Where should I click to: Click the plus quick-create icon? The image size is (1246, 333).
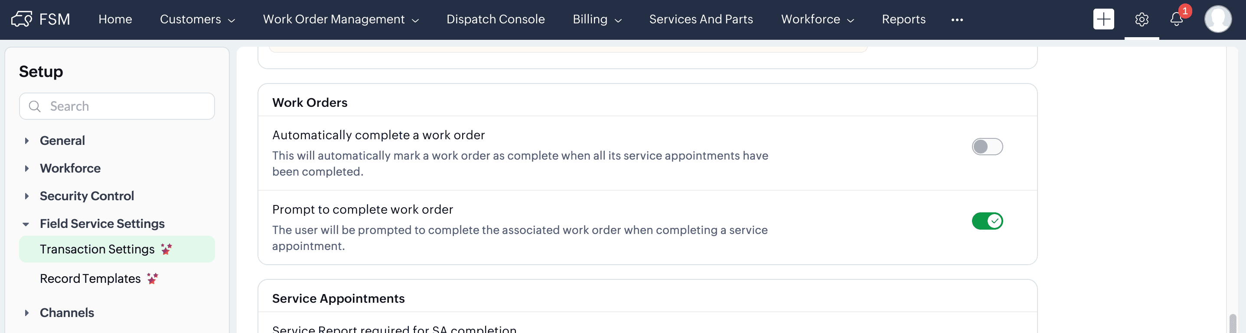[x=1103, y=19]
